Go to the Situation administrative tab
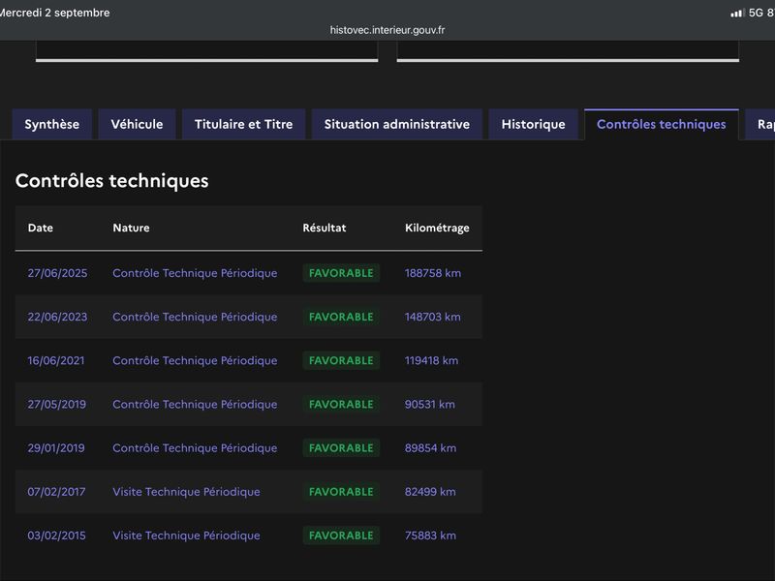The width and height of the screenshot is (775, 581). 397,124
